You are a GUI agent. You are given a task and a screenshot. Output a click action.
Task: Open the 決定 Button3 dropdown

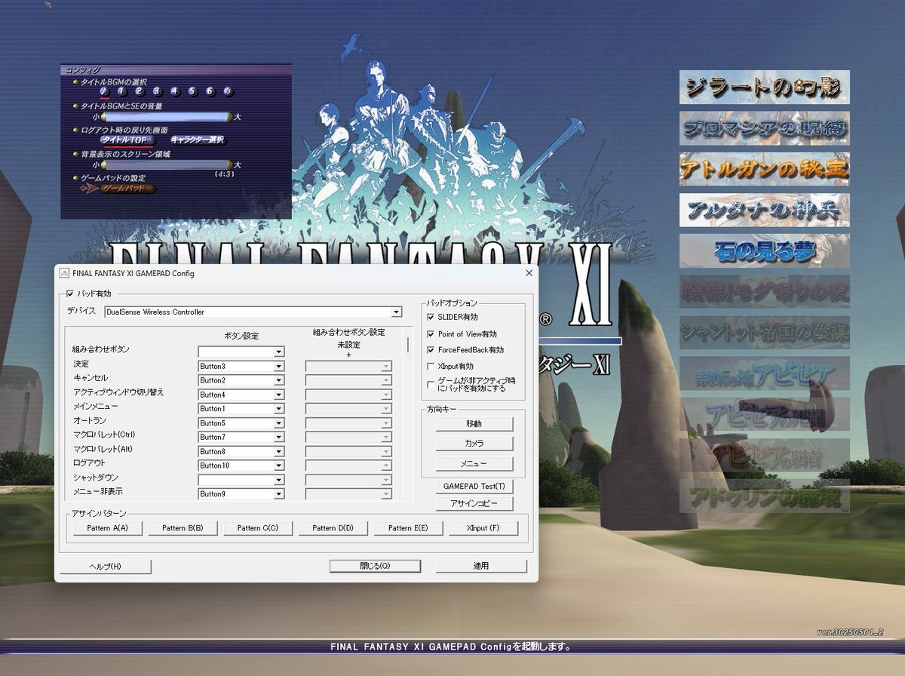[x=241, y=366]
